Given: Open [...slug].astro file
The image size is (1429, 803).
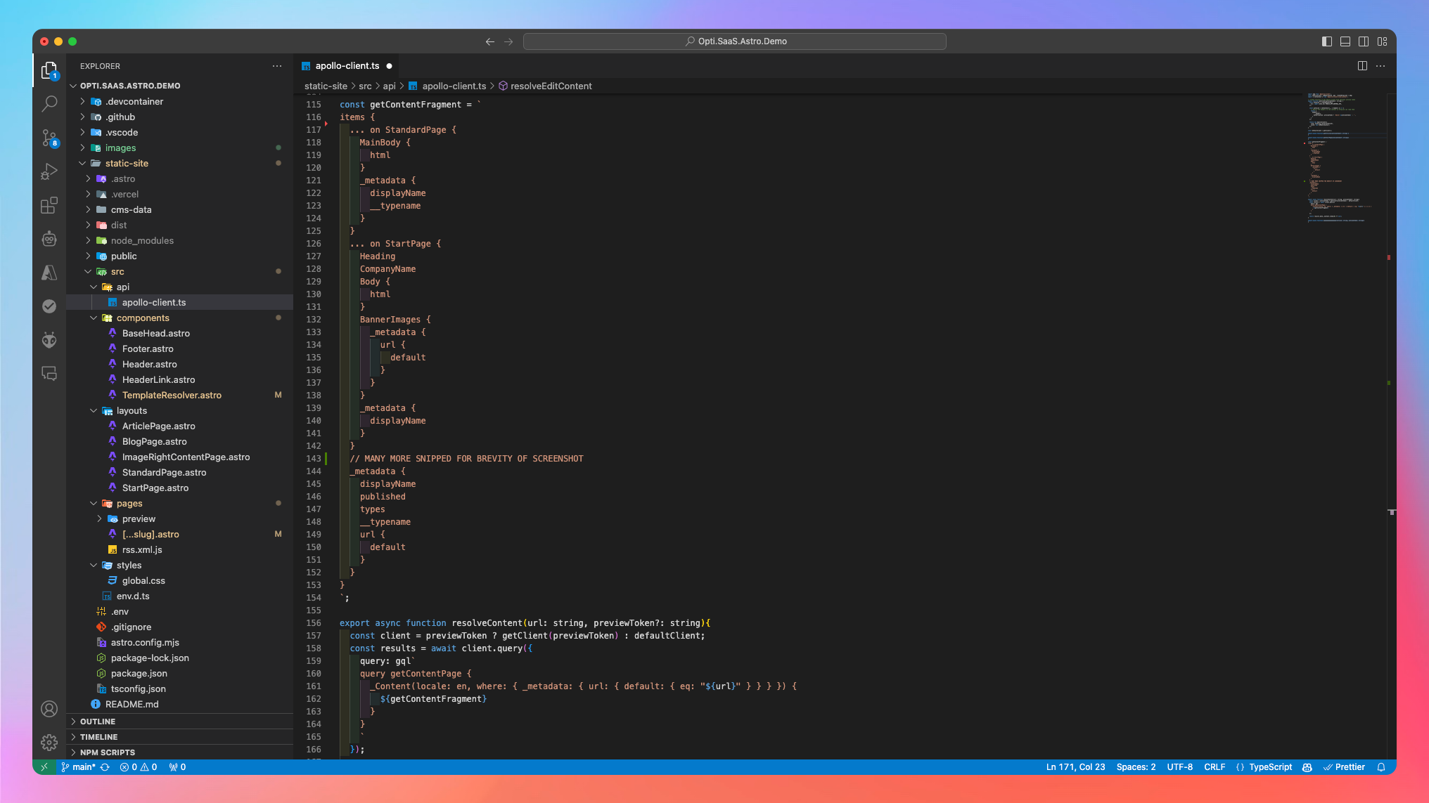Looking at the screenshot, I should (x=150, y=534).
